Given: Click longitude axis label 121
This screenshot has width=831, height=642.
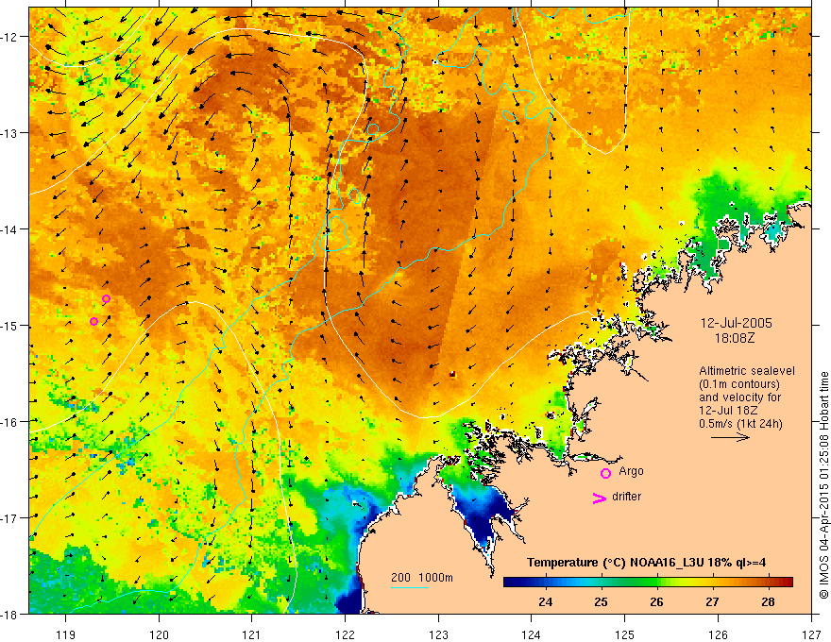Looking at the screenshot, I should tap(252, 634).
